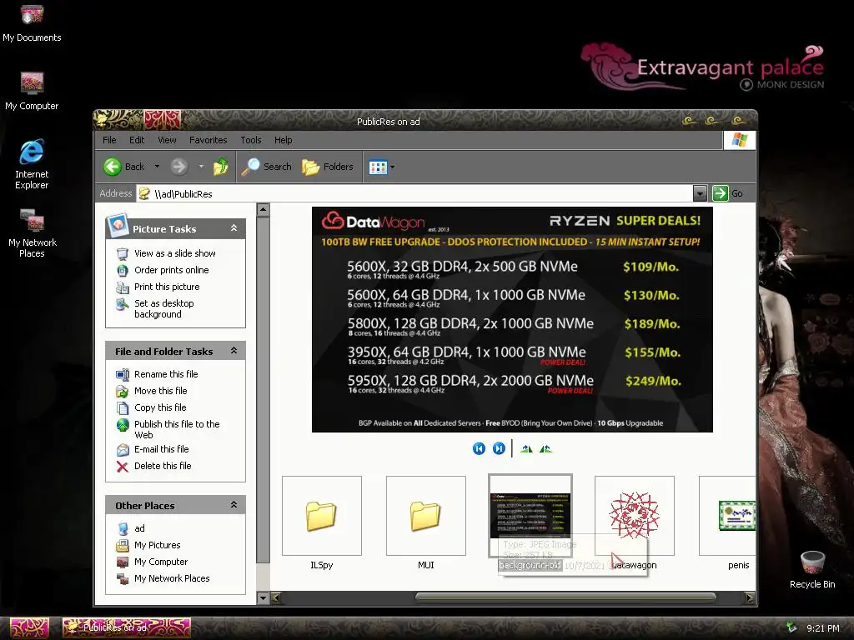Collapse the File and Folder Tasks panel

pos(234,351)
